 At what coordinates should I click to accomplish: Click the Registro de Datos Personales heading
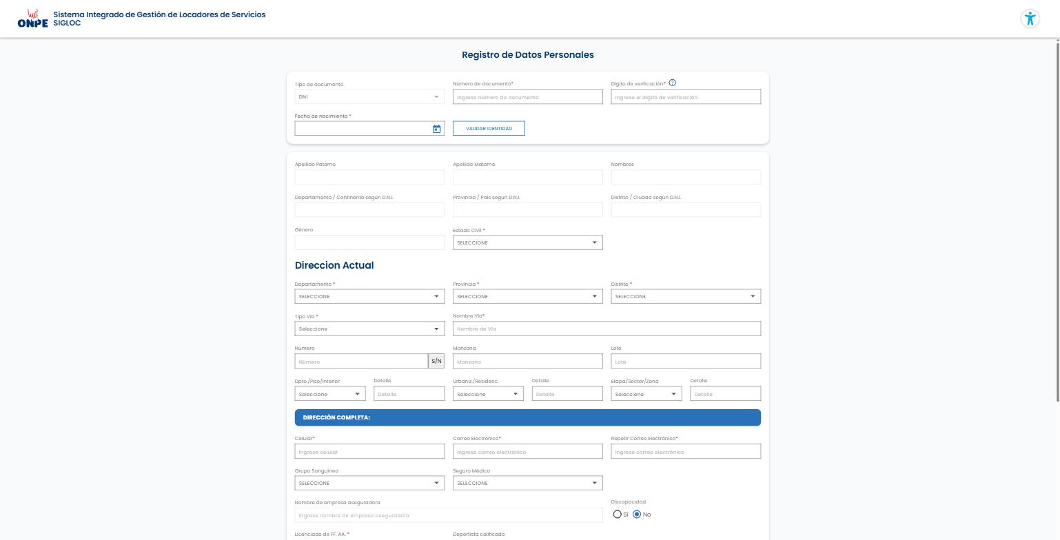click(x=528, y=55)
